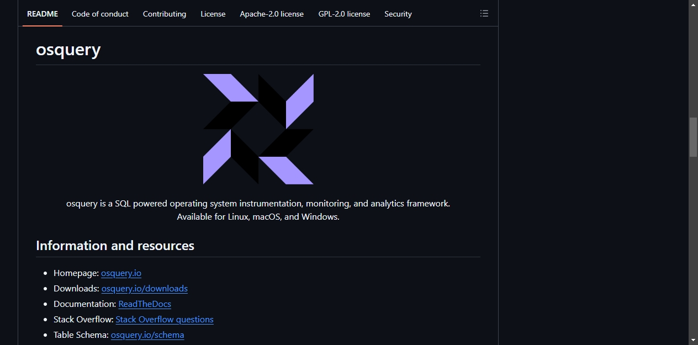Click the scrollbar down arrow
Viewport: 698px width, 345px height.
[x=693, y=340]
